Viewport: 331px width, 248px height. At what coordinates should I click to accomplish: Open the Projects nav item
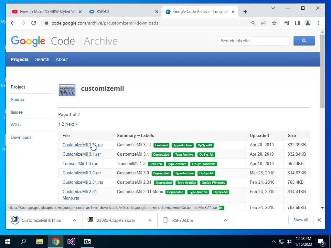(x=20, y=59)
